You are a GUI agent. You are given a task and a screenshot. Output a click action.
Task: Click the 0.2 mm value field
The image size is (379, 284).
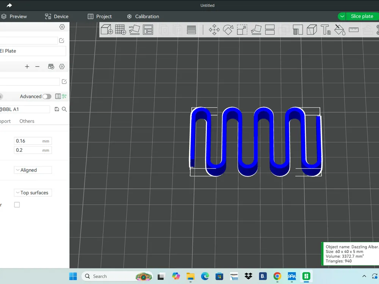(x=33, y=150)
